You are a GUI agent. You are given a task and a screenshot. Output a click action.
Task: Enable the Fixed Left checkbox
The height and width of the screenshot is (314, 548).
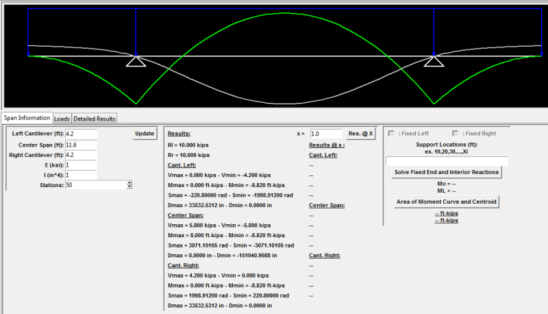tap(391, 134)
